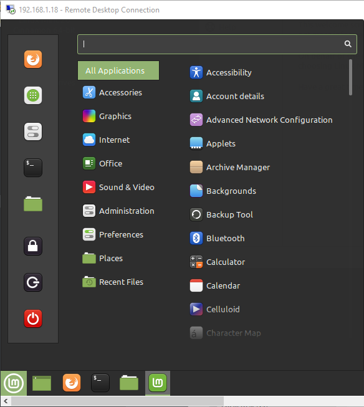The width and height of the screenshot is (364, 407).
Task: Focus the menu search input field
Action: (x=217, y=44)
